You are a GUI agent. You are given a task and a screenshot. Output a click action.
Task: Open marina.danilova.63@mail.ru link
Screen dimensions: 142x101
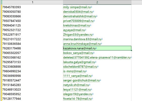[82, 39]
